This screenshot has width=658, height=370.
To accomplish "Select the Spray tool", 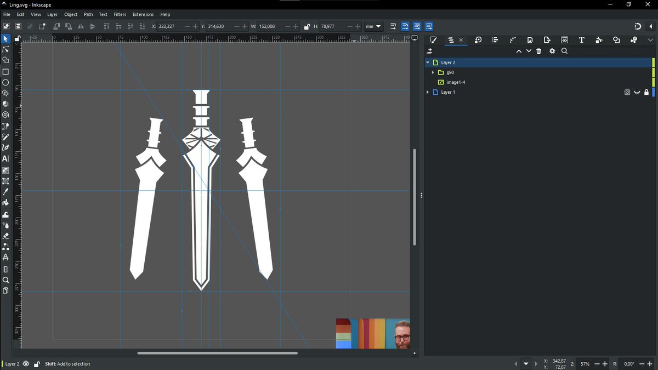I will pyautogui.click(x=5, y=225).
